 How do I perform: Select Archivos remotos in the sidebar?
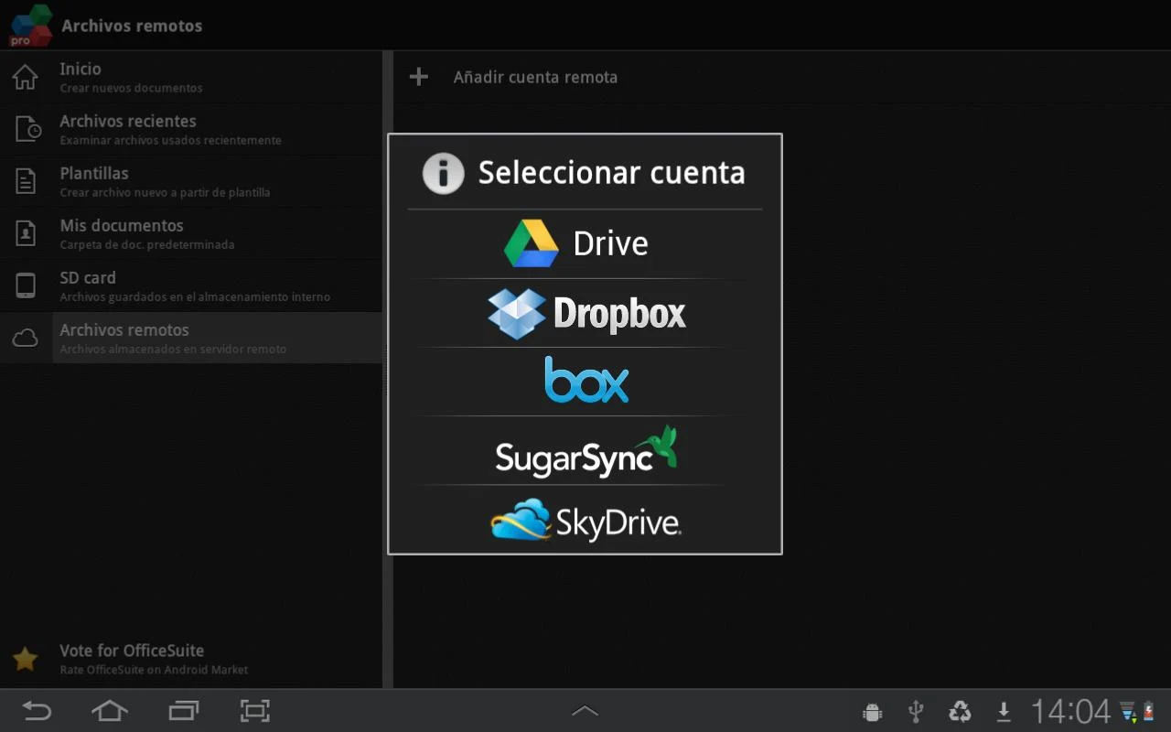(x=191, y=338)
